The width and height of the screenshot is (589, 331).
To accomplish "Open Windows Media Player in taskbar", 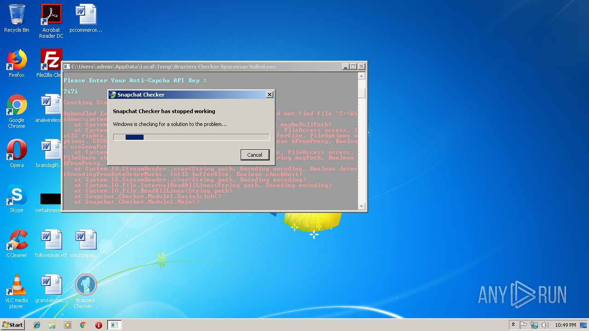I will tap(68, 325).
